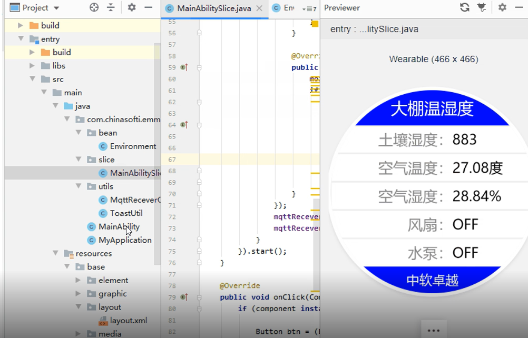528x338 pixels.
Task: Switch to the second editor tab starting with En
Action: [x=283, y=8]
